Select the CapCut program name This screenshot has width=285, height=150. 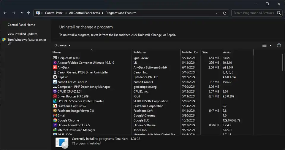pyautogui.click(x=63, y=77)
